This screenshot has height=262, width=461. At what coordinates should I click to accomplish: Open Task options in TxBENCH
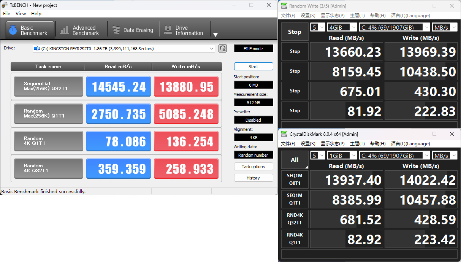tap(253, 167)
